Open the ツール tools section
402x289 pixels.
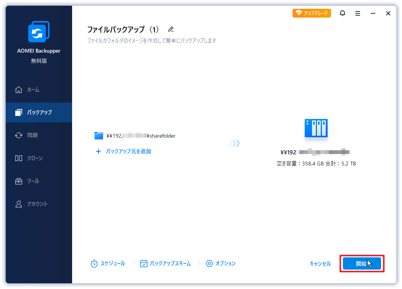point(39,181)
